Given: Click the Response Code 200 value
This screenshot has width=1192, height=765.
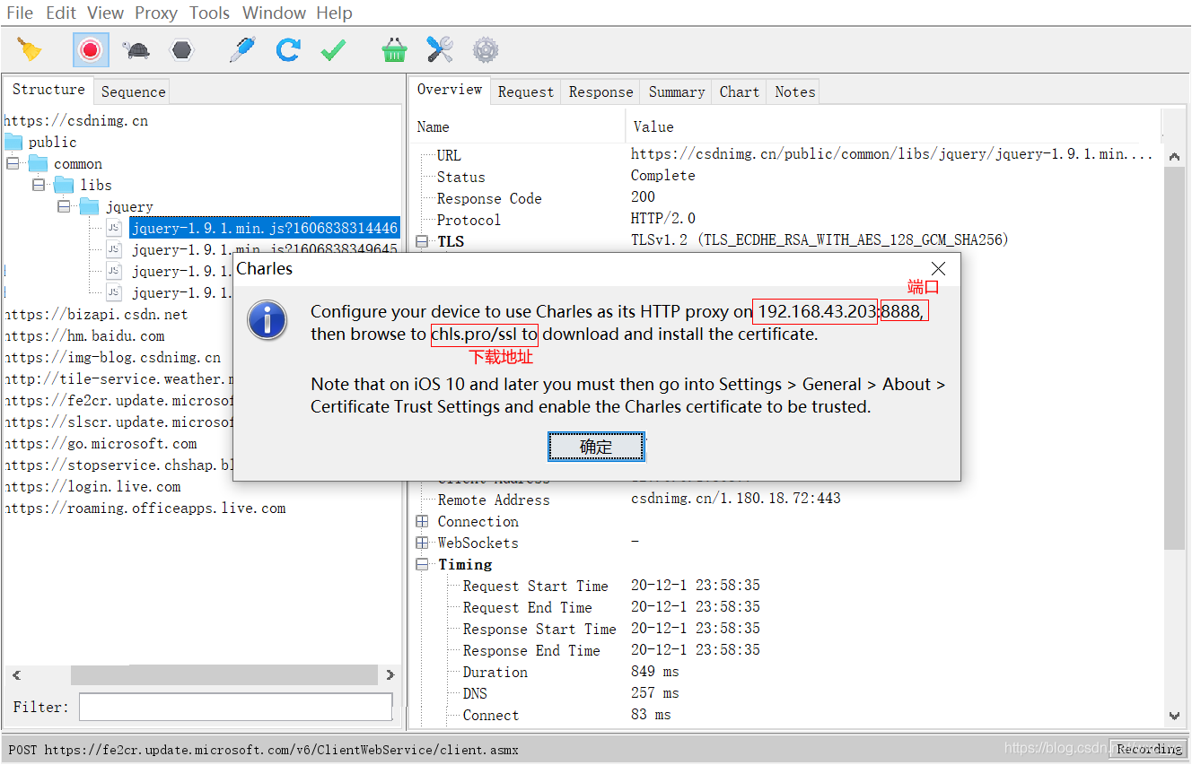Looking at the screenshot, I should (643, 196).
